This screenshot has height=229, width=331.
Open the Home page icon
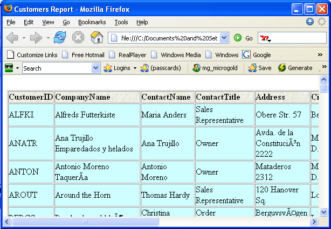point(97,37)
